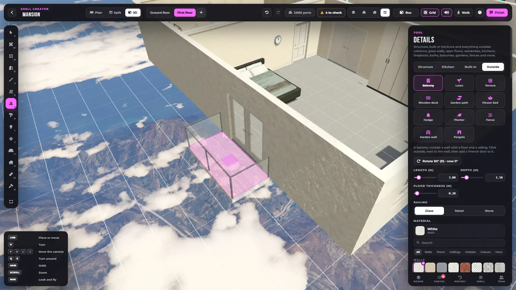Select the ruler measure tool
The height and width of the screenshot is (290, 516).
coord(11,174)
